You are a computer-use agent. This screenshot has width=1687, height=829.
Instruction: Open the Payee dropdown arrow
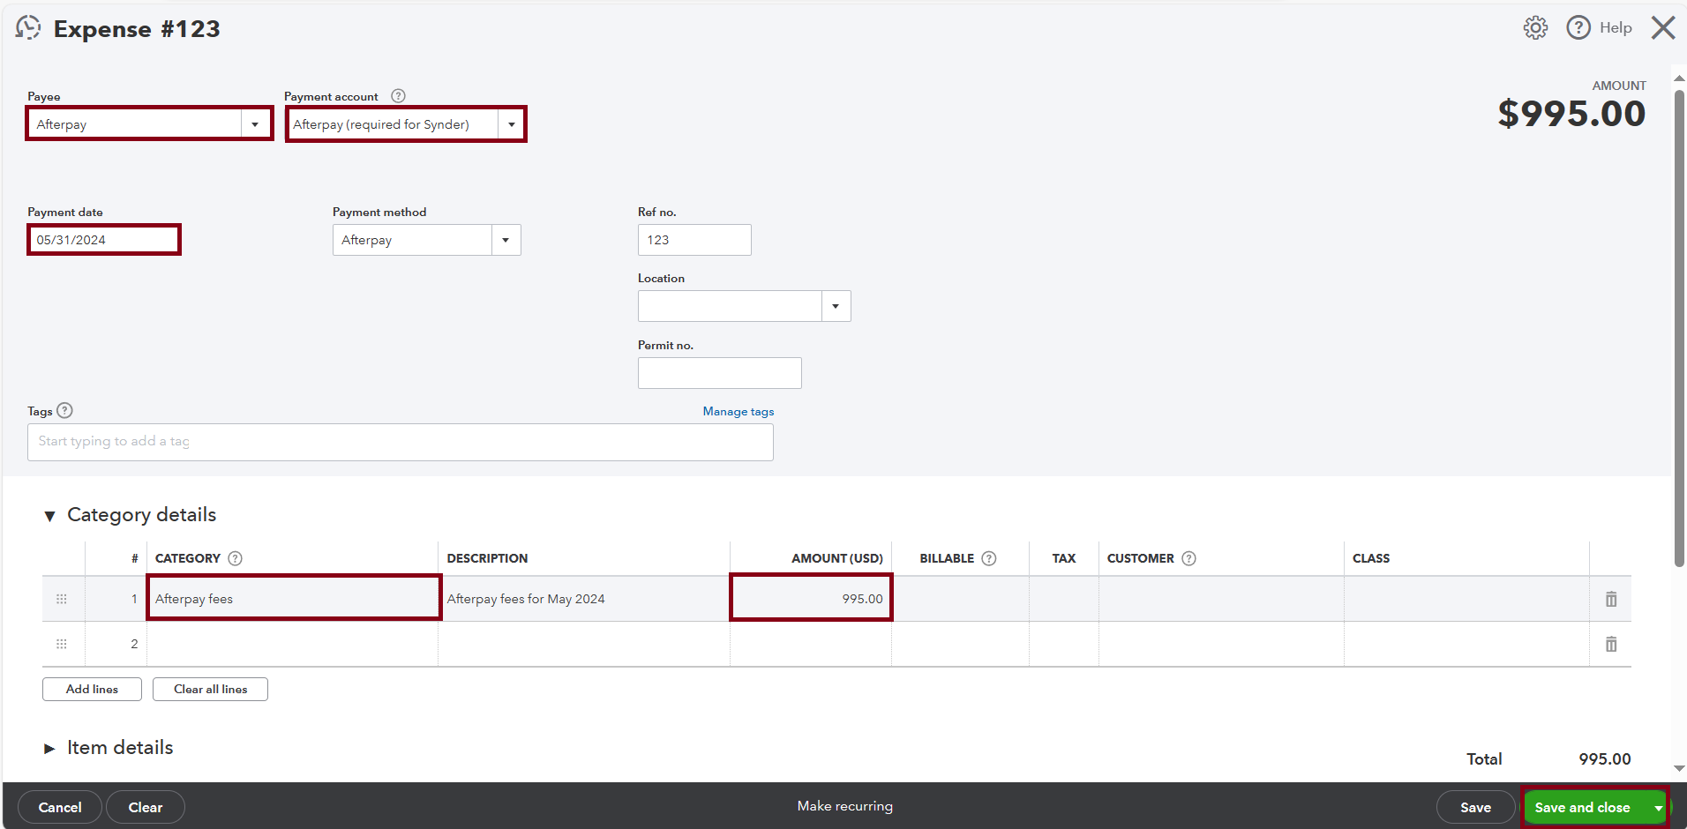click(x=255, y=124)
